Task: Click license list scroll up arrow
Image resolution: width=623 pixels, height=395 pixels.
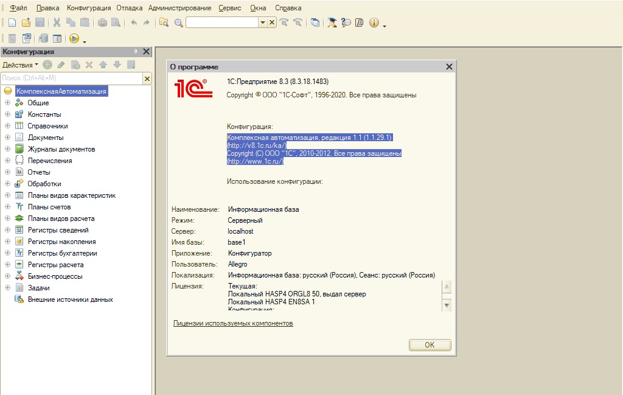Action: 447,287
